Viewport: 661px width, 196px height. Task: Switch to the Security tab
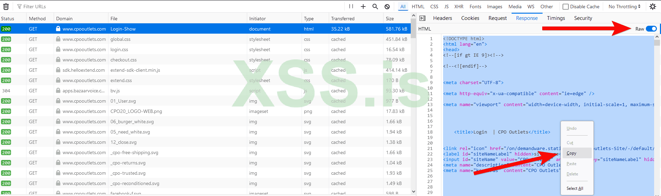[x=583, y=18]
